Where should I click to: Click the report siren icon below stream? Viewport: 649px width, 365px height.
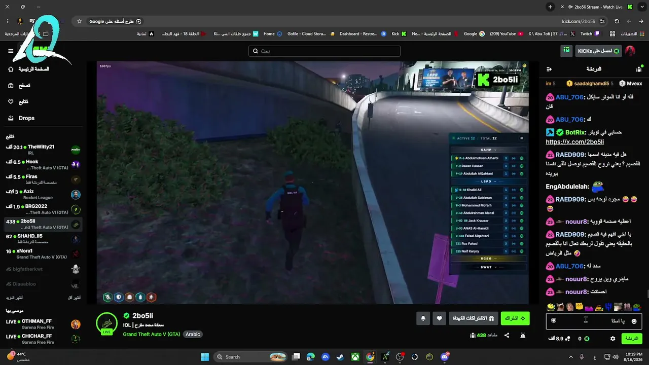click(523, 335)
